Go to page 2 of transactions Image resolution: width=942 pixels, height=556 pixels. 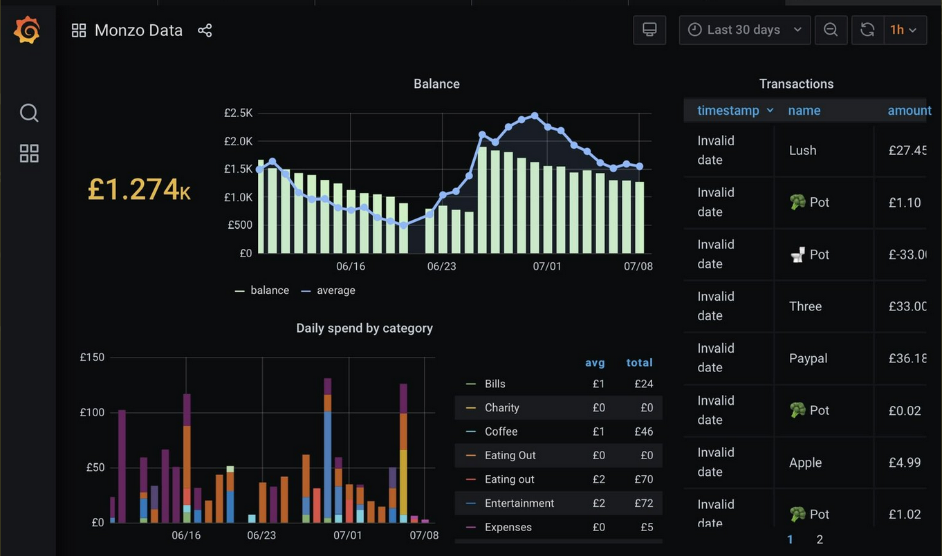click(820, 539)
